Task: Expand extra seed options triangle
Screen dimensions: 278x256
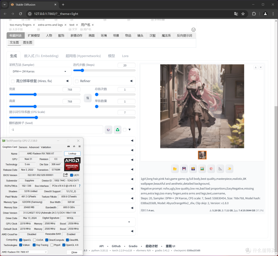Action: coord(129,129)
